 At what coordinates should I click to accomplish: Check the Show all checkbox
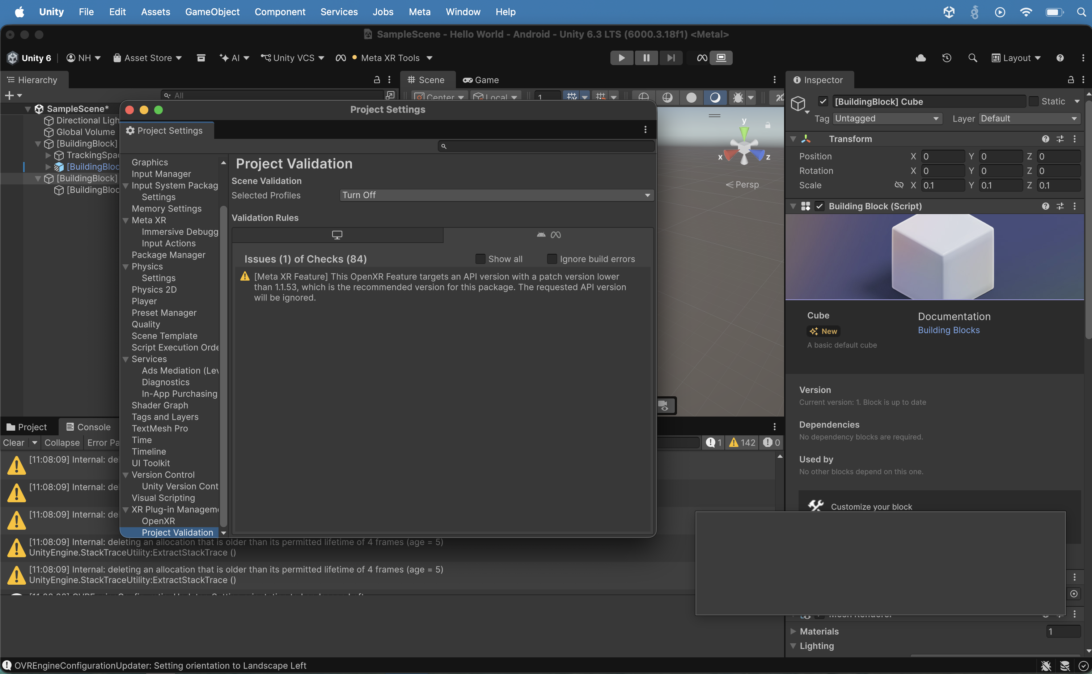480,259
